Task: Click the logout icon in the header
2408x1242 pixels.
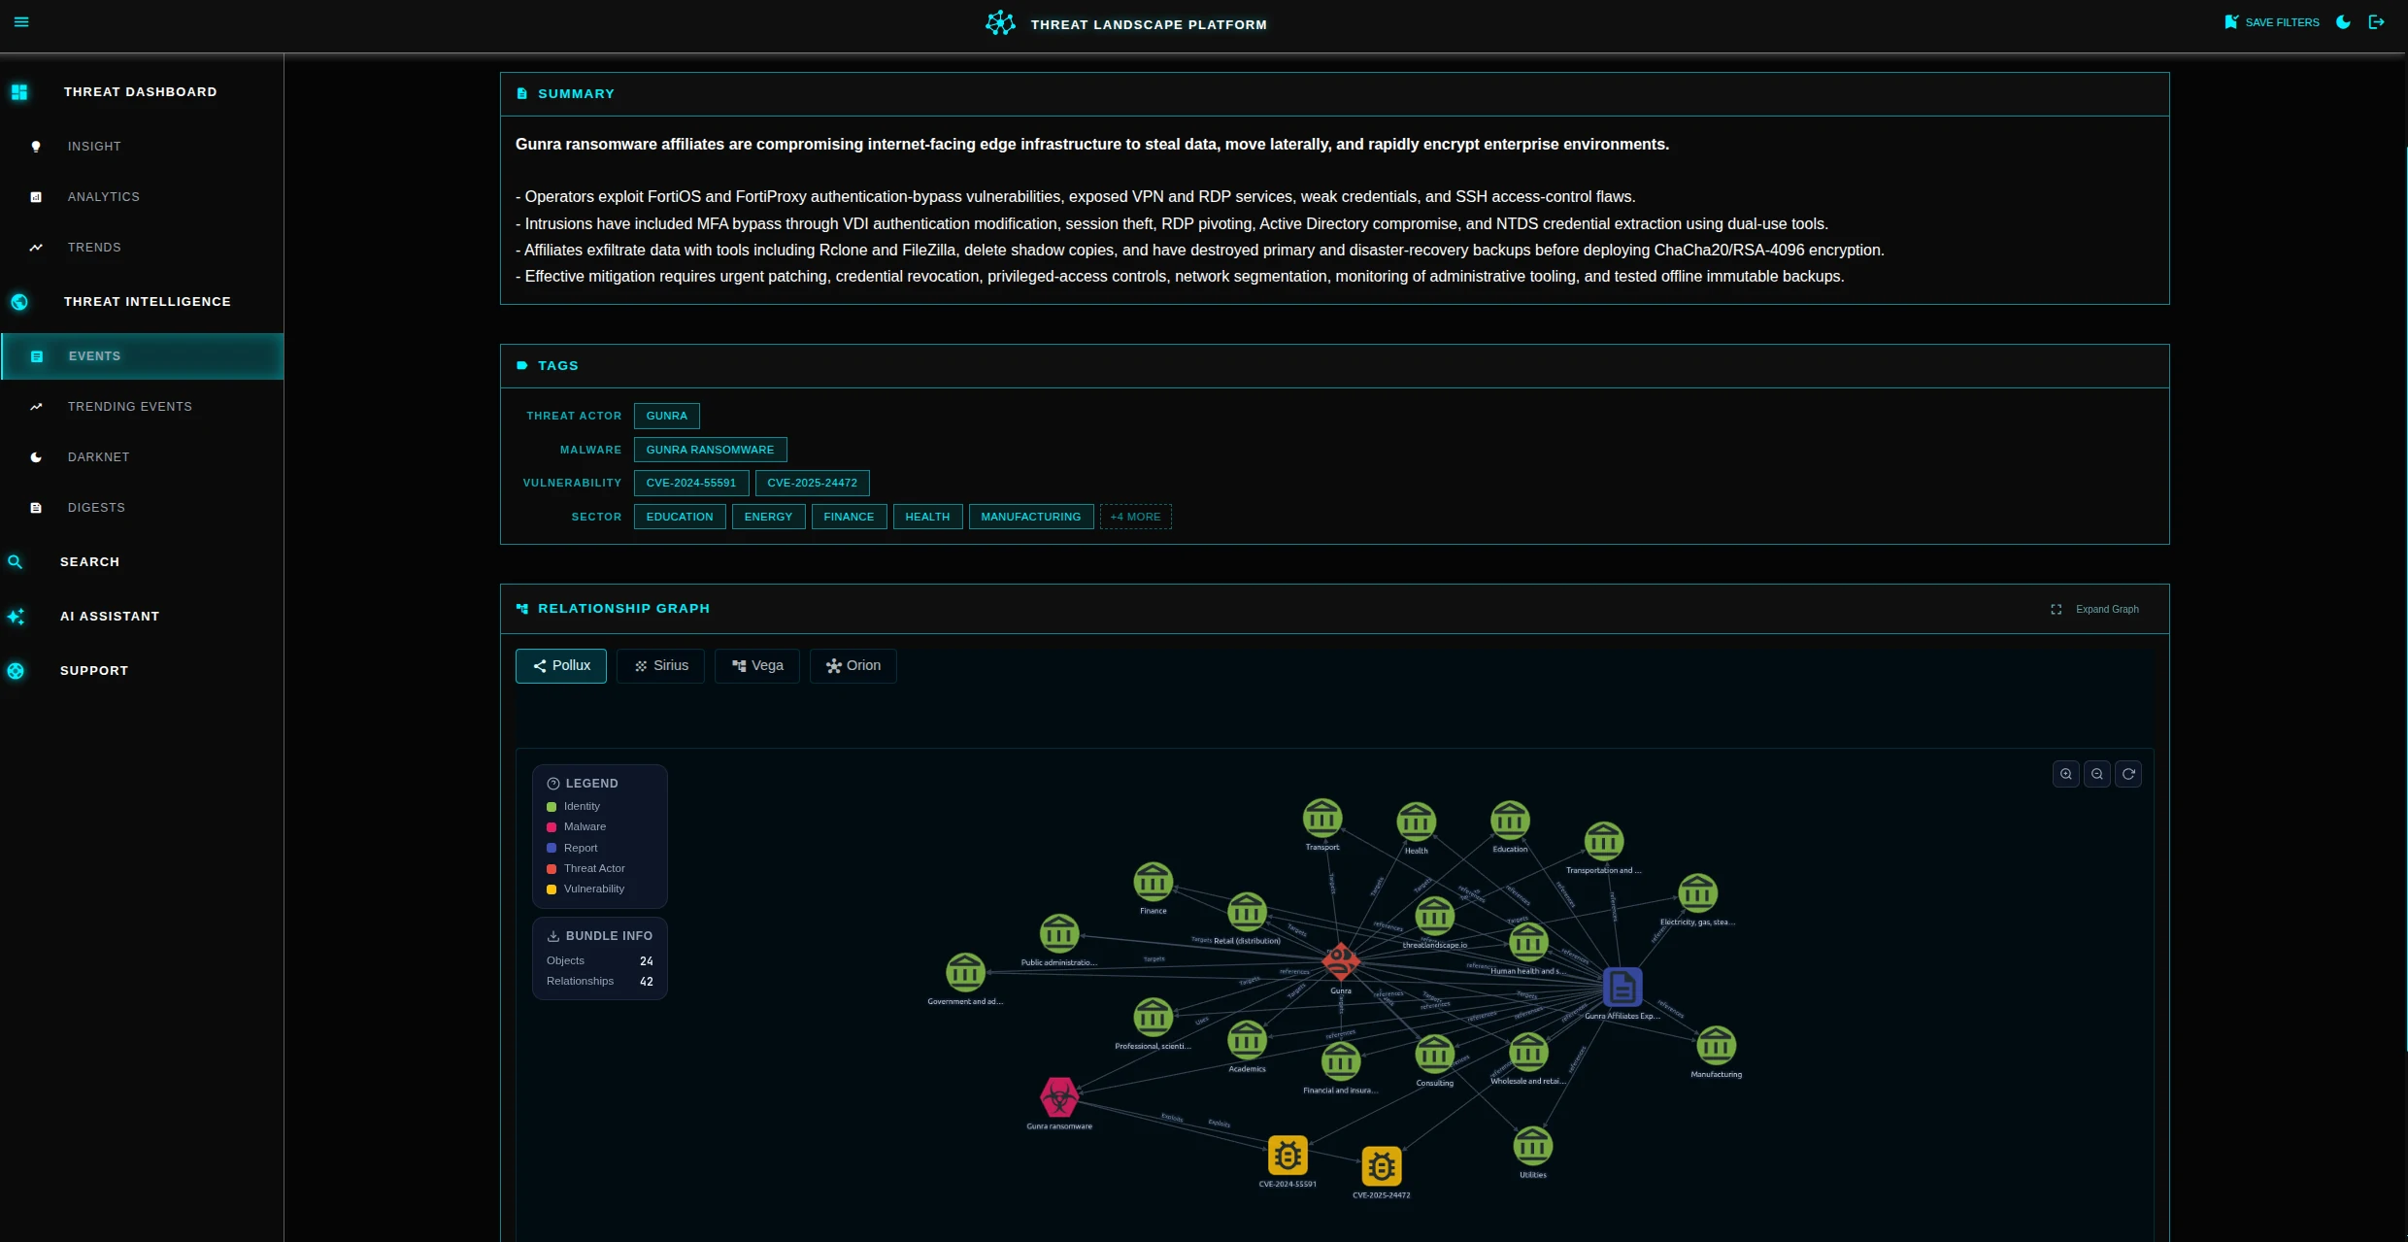Action: pyautogui.click(x=2377, y=22)
